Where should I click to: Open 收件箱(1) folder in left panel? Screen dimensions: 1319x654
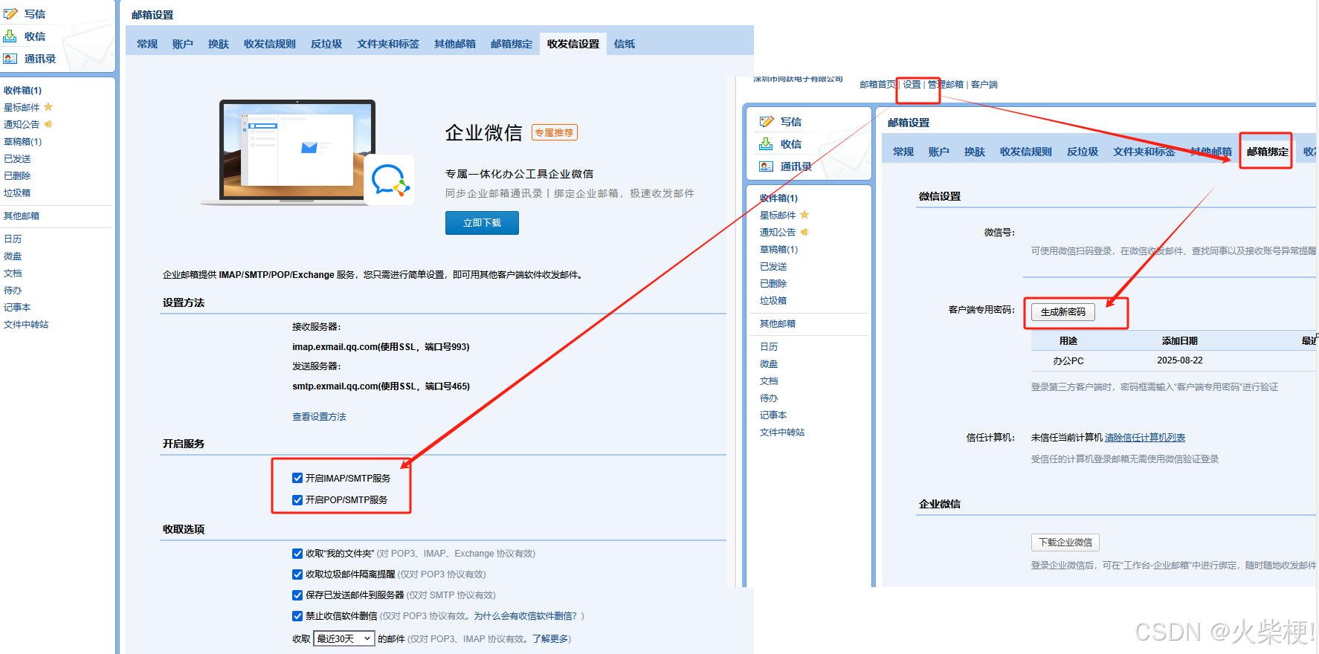pyautogui.click(x=23, y=90)
